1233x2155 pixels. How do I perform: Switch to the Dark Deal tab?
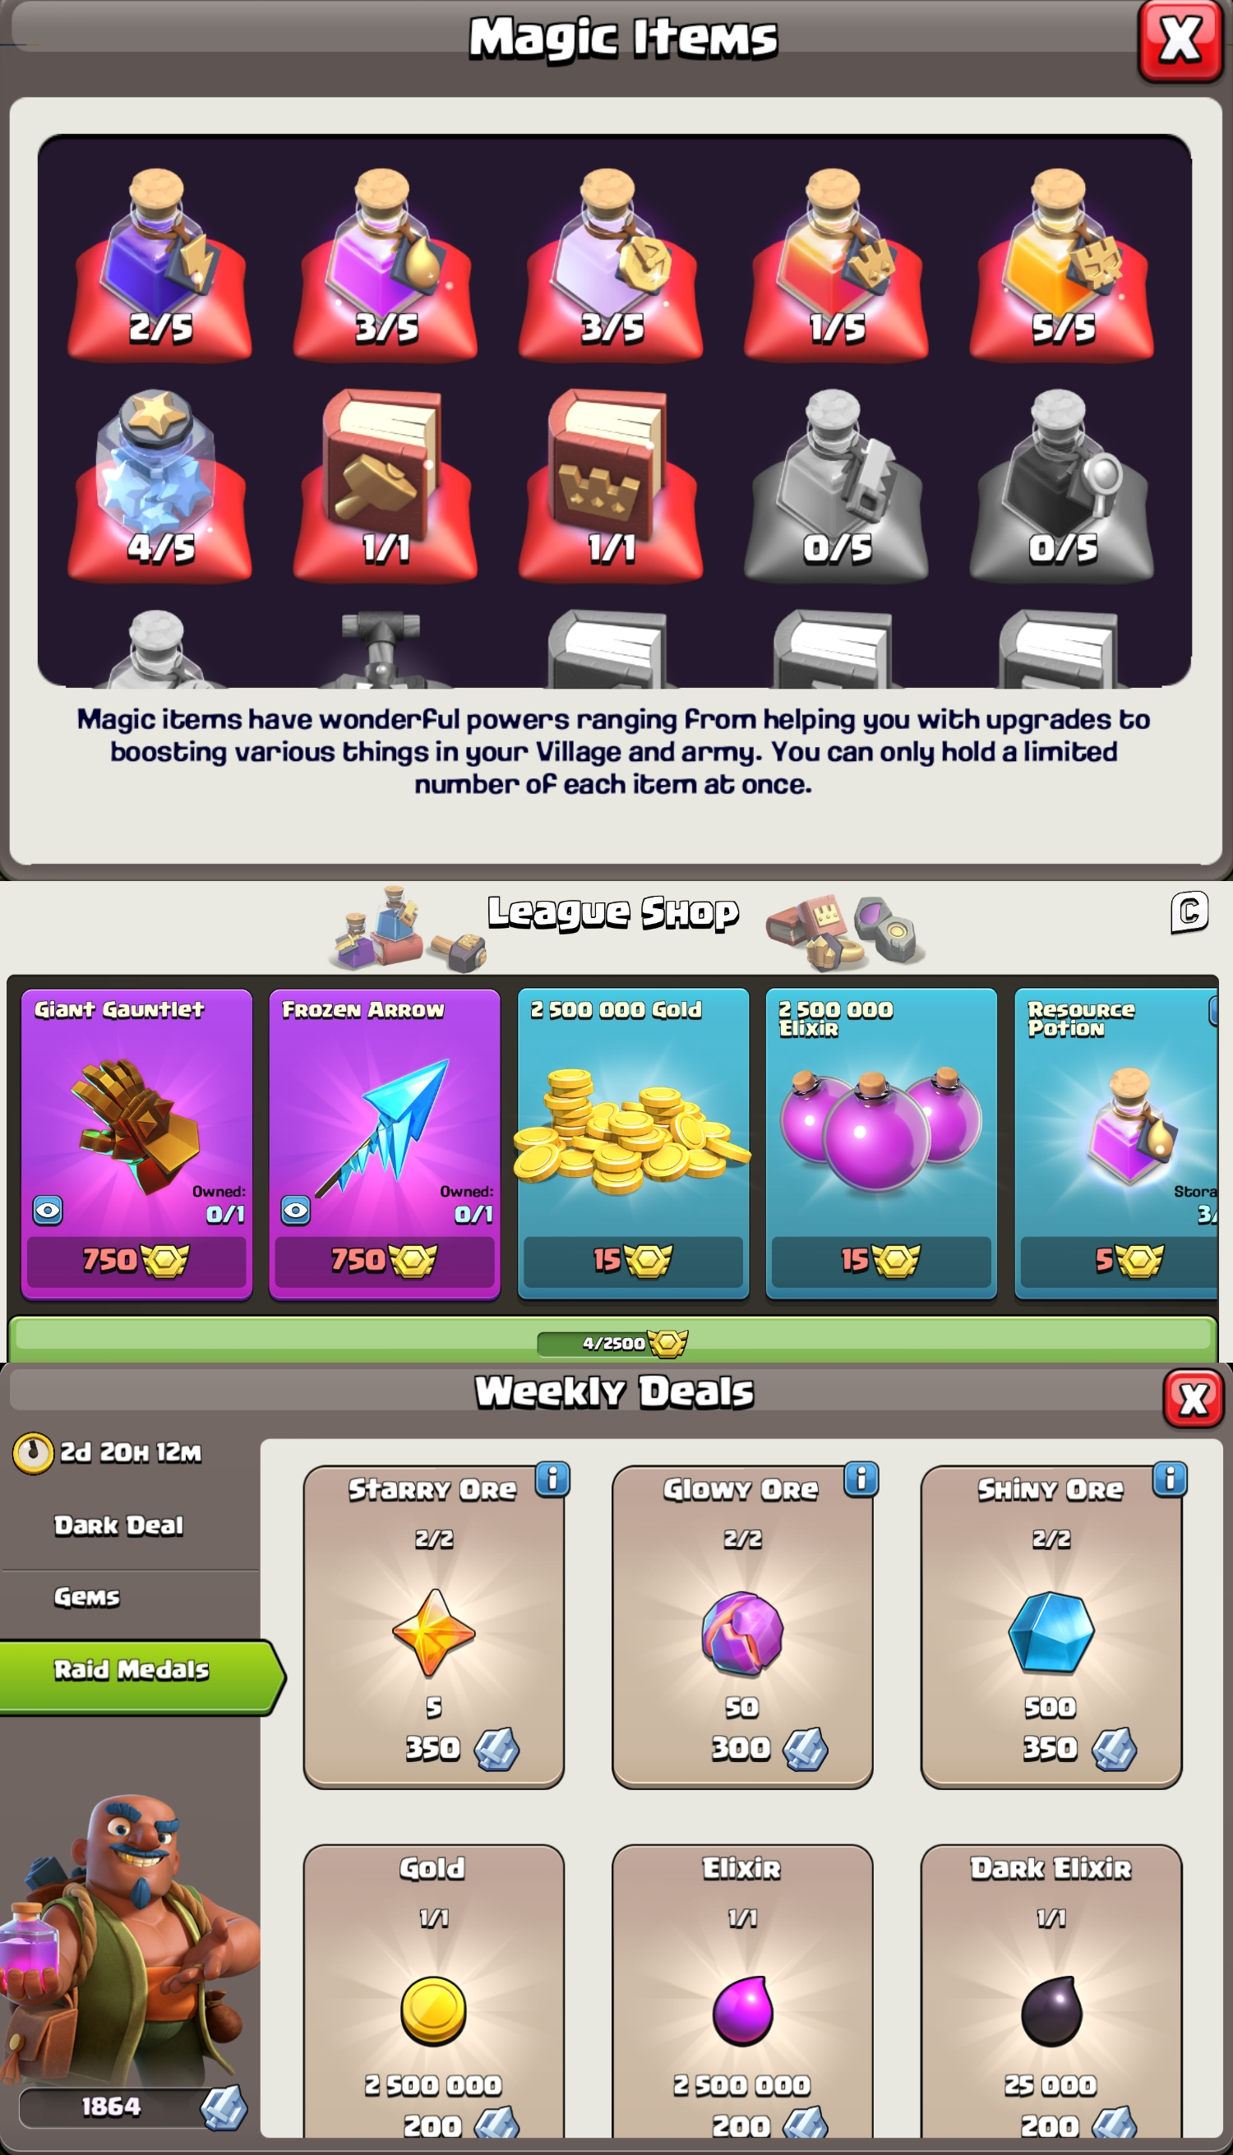(x=118, y=1525)
